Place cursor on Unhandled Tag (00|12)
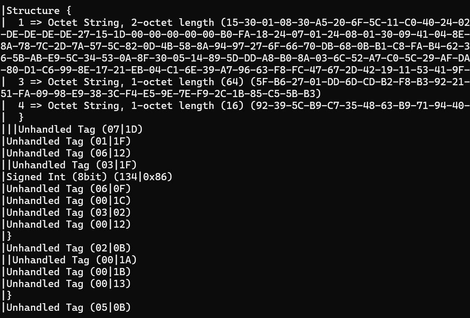This screenshot has width=470, height=318. tap(68, 224)
